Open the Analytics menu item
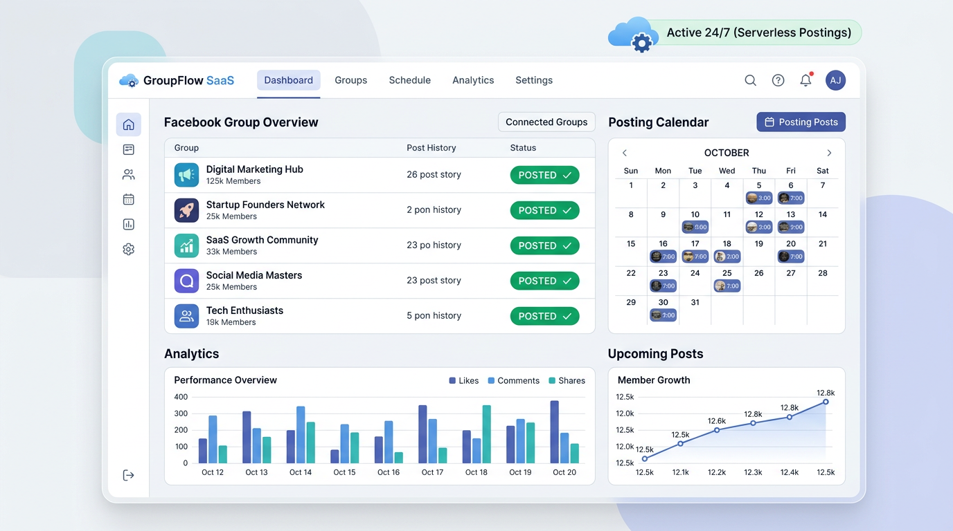Screen dimensions: 953x531 (x=473, y=80)
